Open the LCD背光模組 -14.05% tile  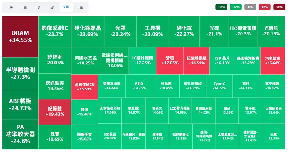180,111
